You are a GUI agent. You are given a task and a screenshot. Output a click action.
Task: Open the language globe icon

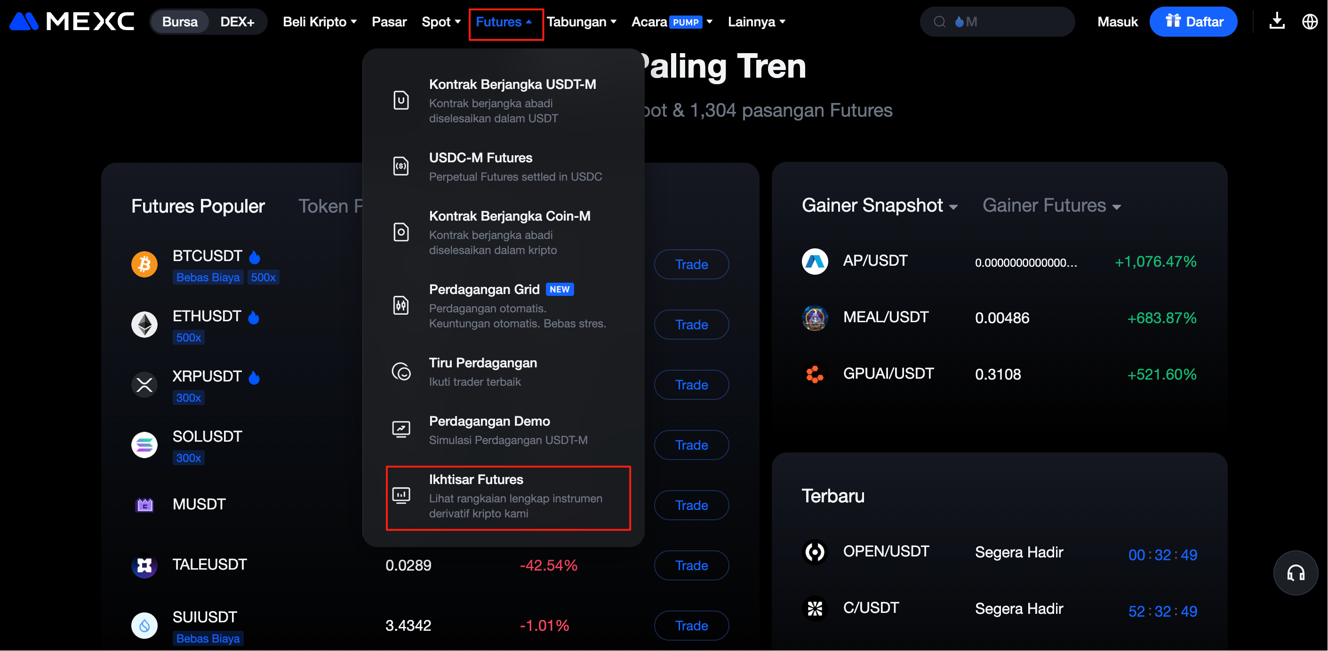tap(1310, 22)
